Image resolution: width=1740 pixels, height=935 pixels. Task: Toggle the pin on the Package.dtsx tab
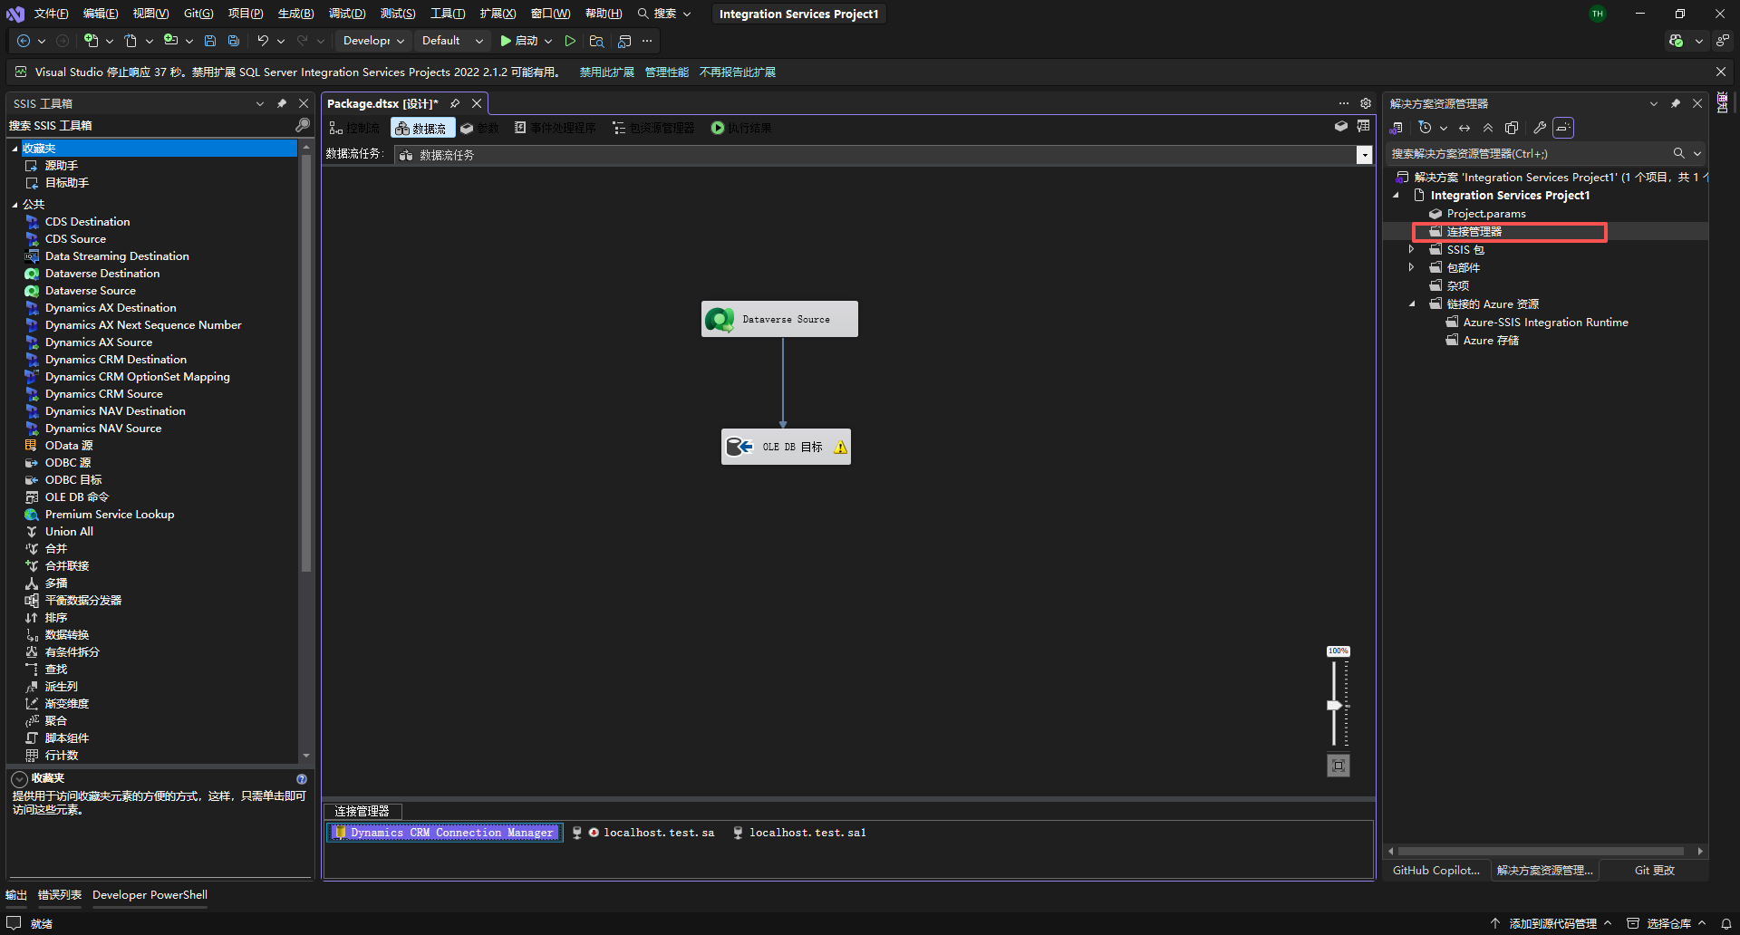[455, 103]
